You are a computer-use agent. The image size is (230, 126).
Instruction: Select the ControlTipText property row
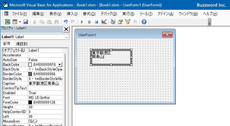[x=33, y=88]
